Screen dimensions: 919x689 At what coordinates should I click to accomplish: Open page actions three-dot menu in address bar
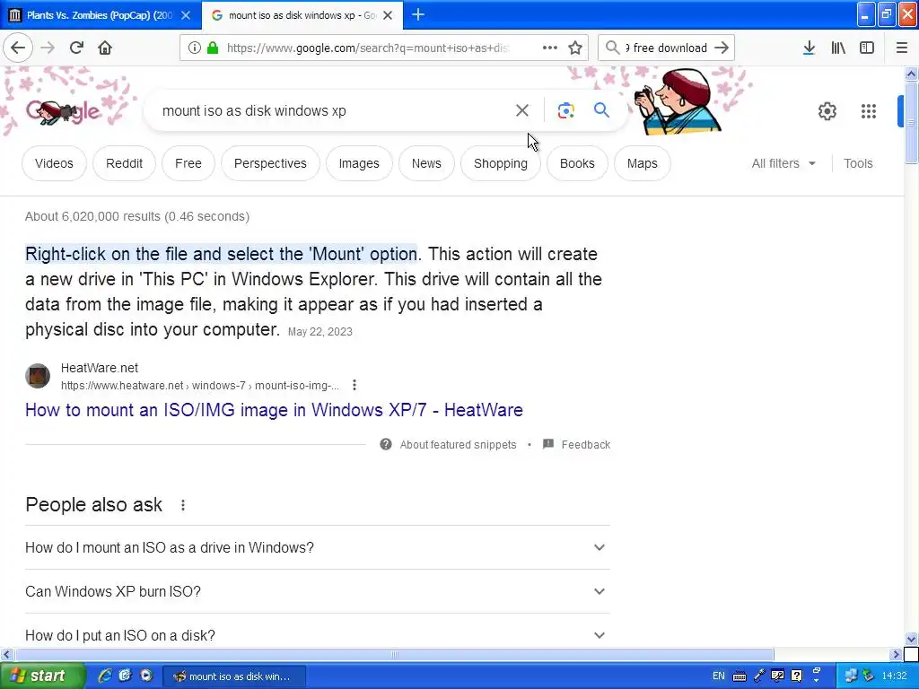coord(550,48)
